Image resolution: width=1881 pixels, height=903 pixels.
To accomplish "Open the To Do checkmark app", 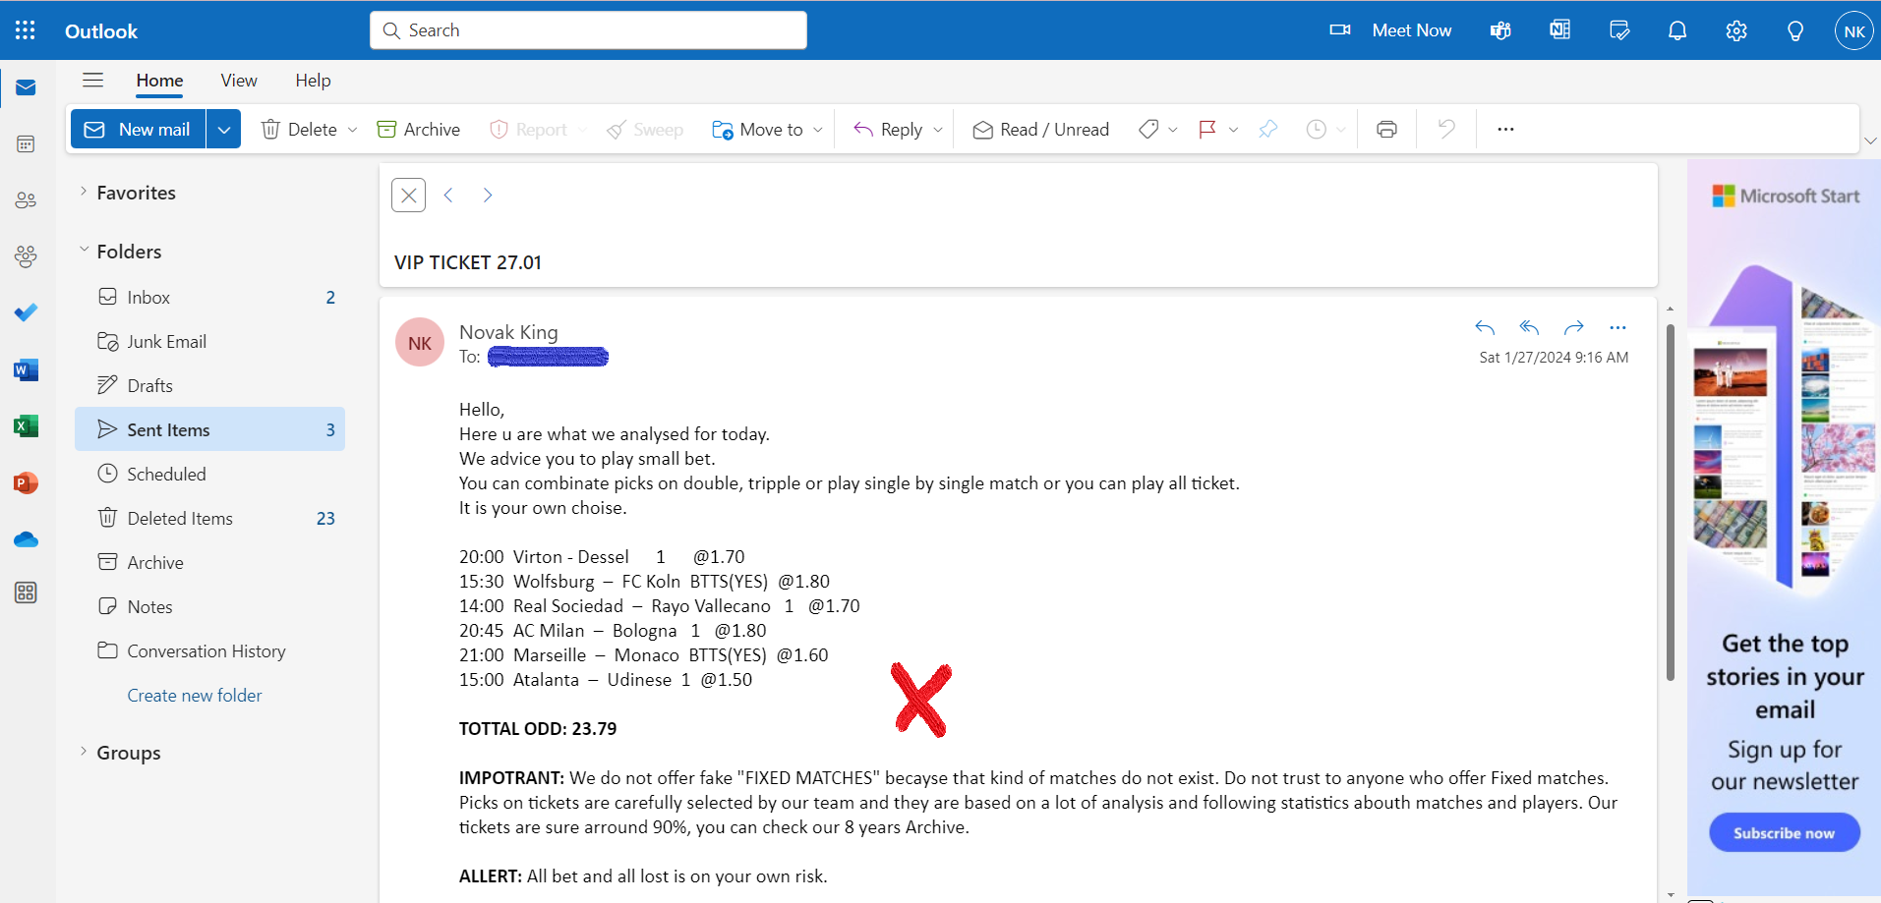I will point(26,312).
